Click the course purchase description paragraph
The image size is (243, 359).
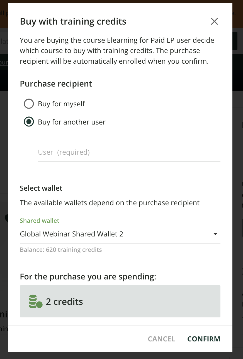pos(117,51)
